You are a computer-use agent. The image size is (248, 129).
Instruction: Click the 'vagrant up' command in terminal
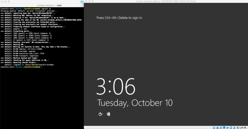tap(46, 9)
